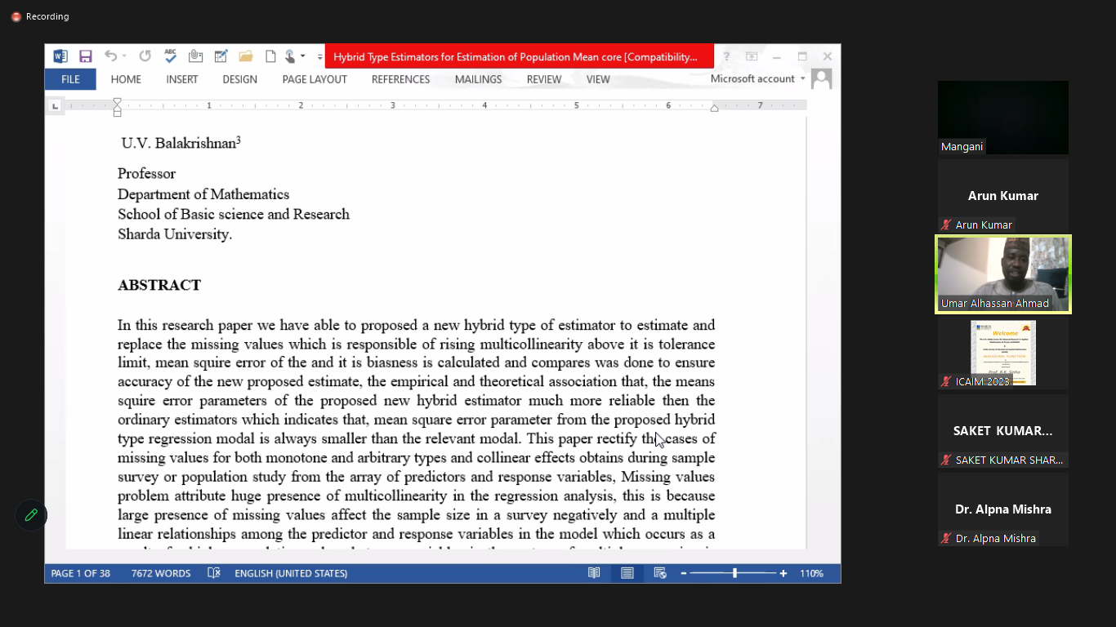The image size is (1116, 627).
Task: Click the green annotate pencil icon
Action: (x=31, y=515)
